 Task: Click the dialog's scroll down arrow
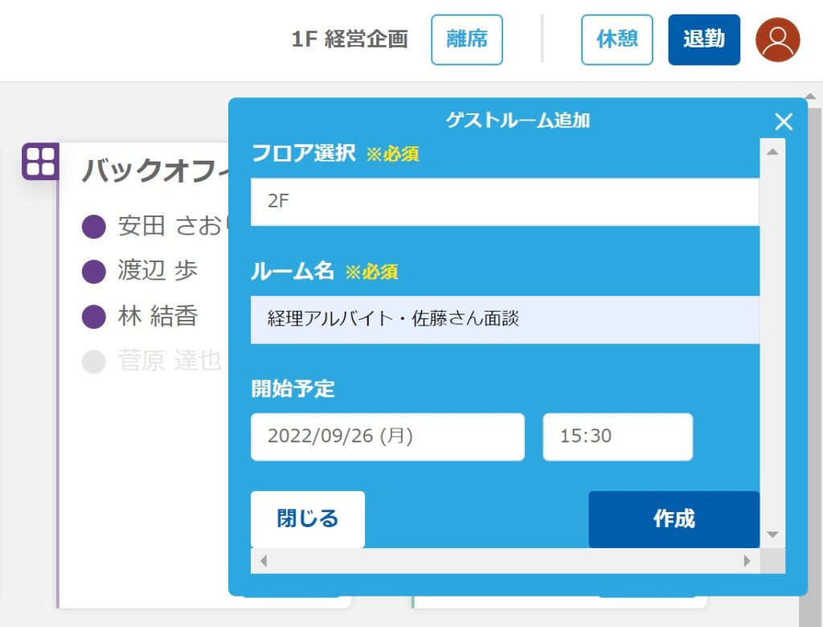(772, 535)
